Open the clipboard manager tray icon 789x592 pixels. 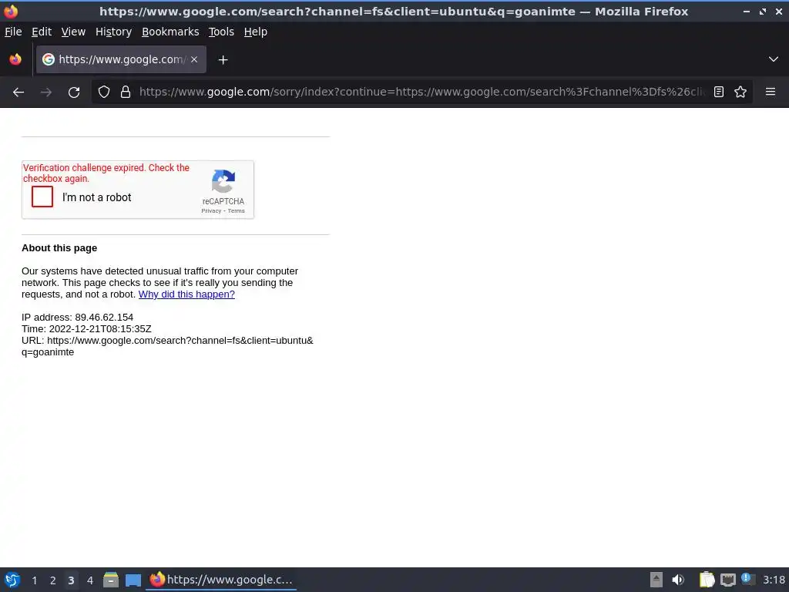(x=707, y=580)
